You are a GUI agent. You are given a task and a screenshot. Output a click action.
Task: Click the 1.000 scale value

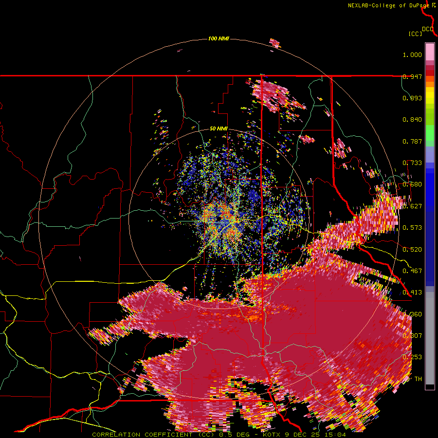pyautogui.click(x=412, y=55)
